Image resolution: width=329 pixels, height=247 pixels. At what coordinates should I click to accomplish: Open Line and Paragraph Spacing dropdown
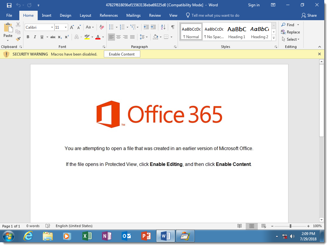(144, 37)
